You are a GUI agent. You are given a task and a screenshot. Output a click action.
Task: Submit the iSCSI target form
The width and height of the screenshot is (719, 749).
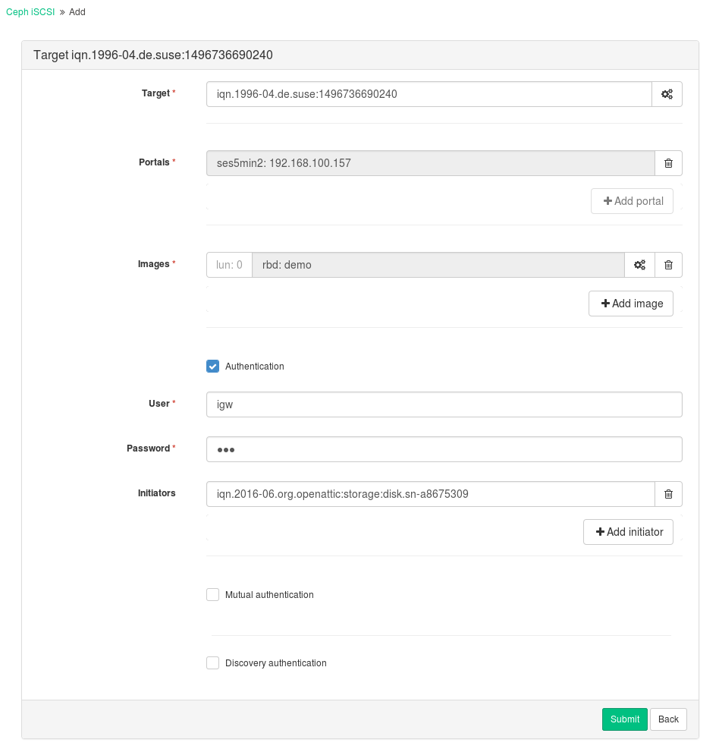624,719
